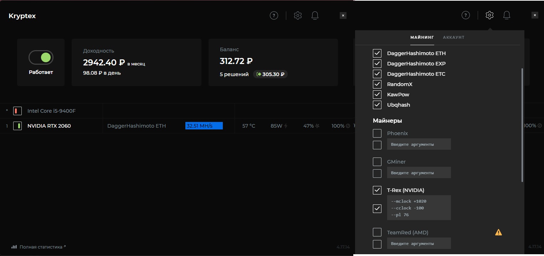Screen dimensions: 544x256
Task: Click the Kryptex logo title
Action: 22,16
